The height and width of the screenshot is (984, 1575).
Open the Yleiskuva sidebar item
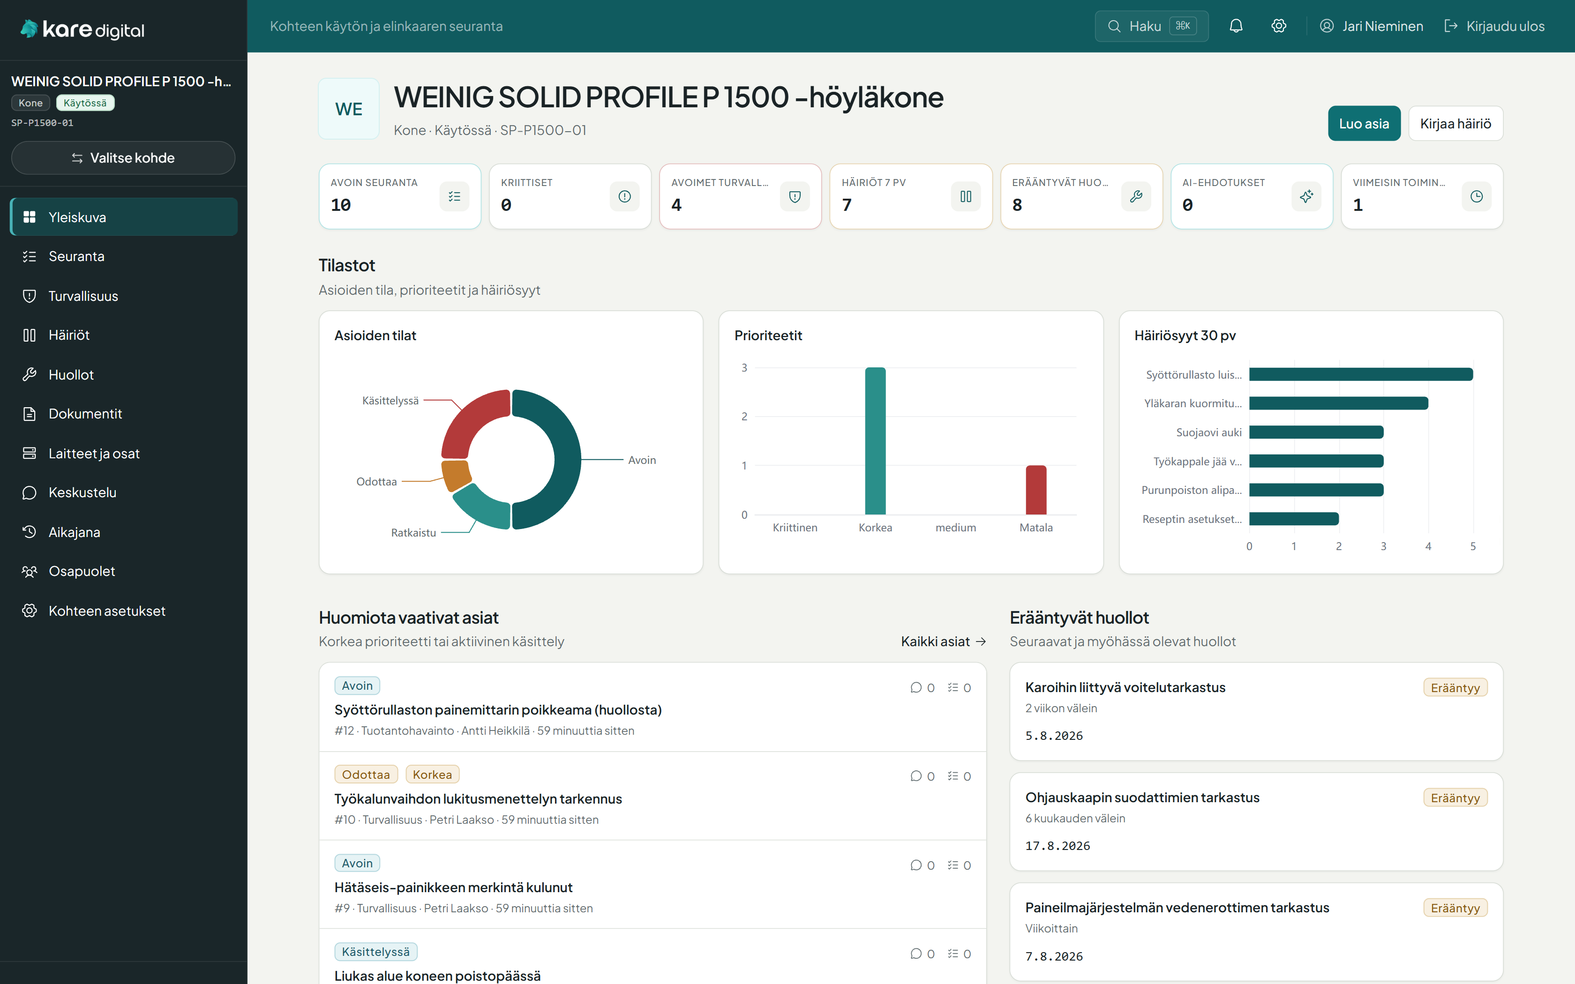pyautogui.click(x=124, y=217)
